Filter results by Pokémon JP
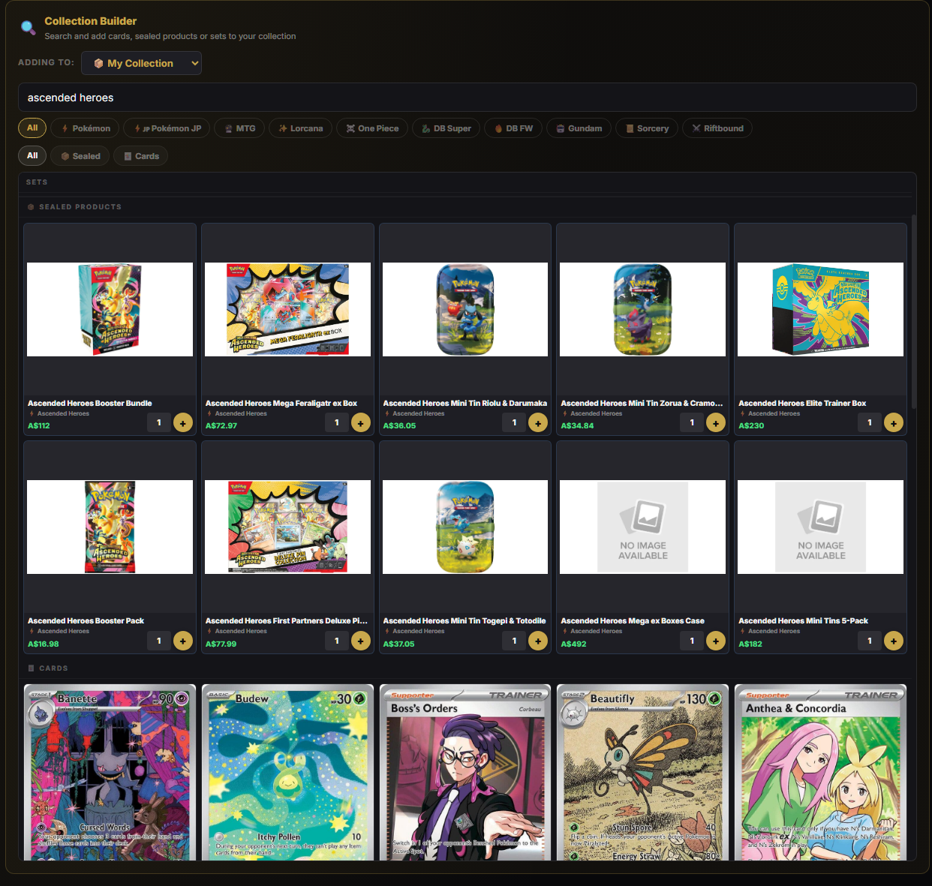 (167, 128)
